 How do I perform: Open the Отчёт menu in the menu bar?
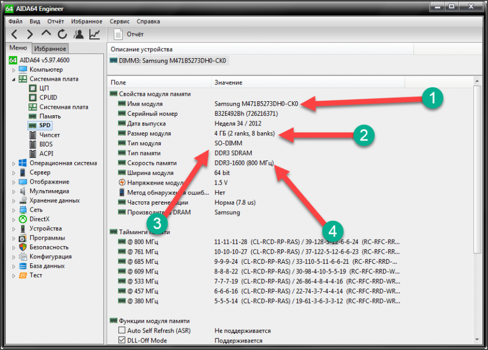[x=55, y=21]
